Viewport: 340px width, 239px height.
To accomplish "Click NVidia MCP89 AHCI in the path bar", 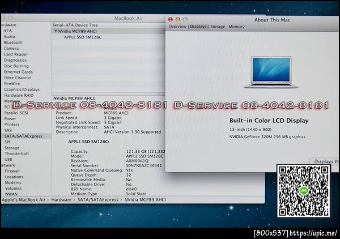I will coord(145,200).
